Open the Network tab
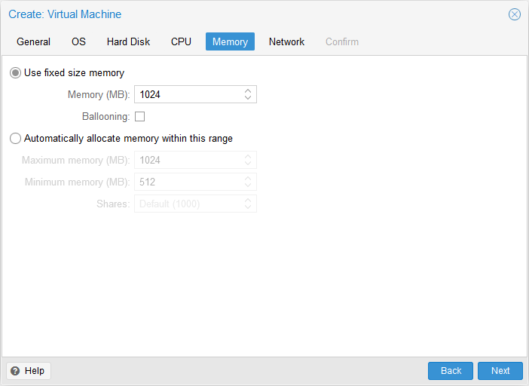529x386 pixels. coord(286,42)
